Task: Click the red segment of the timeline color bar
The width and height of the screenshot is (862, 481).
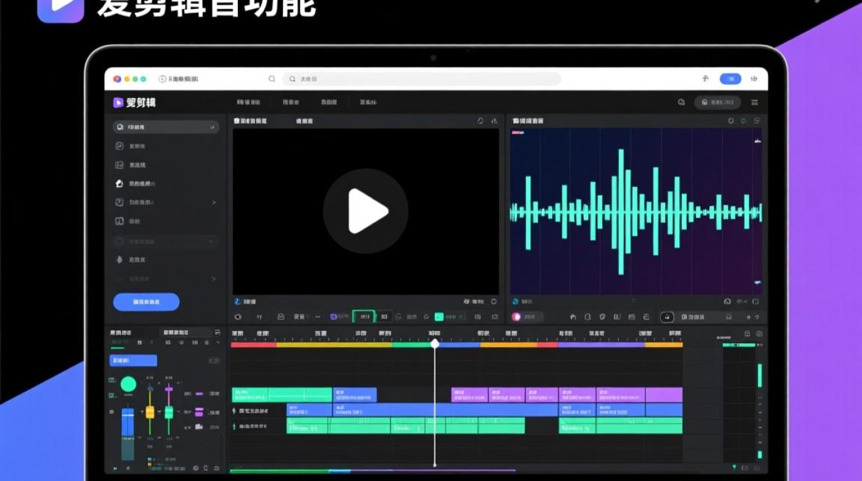Action: [254, 345]
